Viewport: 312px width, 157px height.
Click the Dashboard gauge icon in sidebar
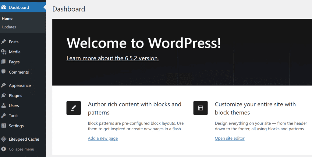pos(4,7)
